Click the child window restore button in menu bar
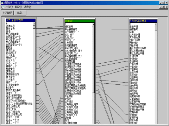This screenshot has height=126, width=169. tap(163, 7)
